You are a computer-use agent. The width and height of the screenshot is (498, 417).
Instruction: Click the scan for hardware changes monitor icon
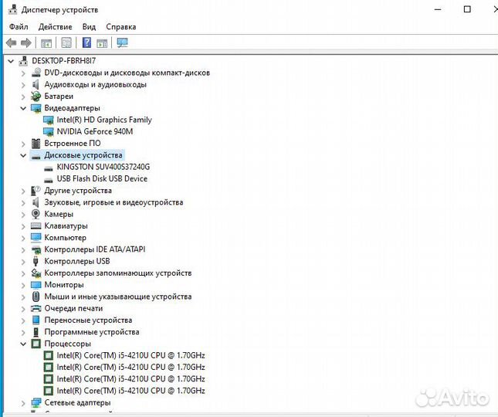[122, 42]
